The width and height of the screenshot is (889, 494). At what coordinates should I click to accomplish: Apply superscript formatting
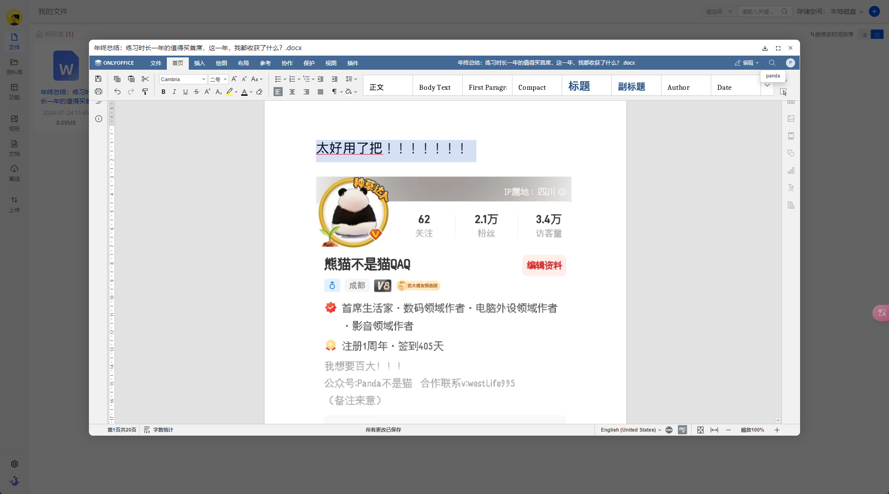coord(207,92)
